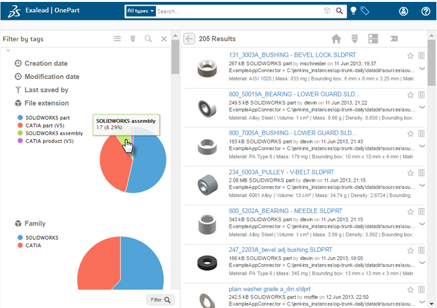Open 247_2203A_bevel adj bushing.SLDPRT link

click(280, 249)
